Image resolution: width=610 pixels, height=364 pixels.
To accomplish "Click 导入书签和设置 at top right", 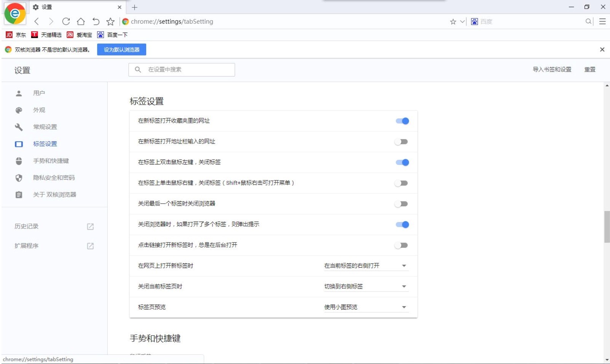I will point(552,70).
